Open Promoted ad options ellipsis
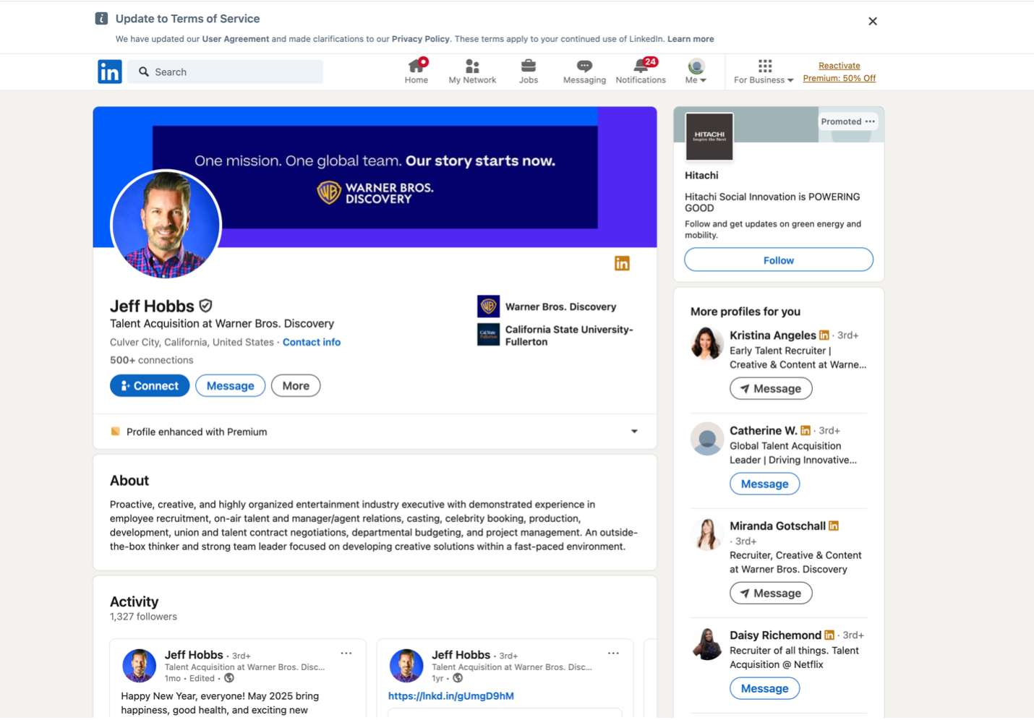Screen dimensions: 1034x720 (870, 121)
